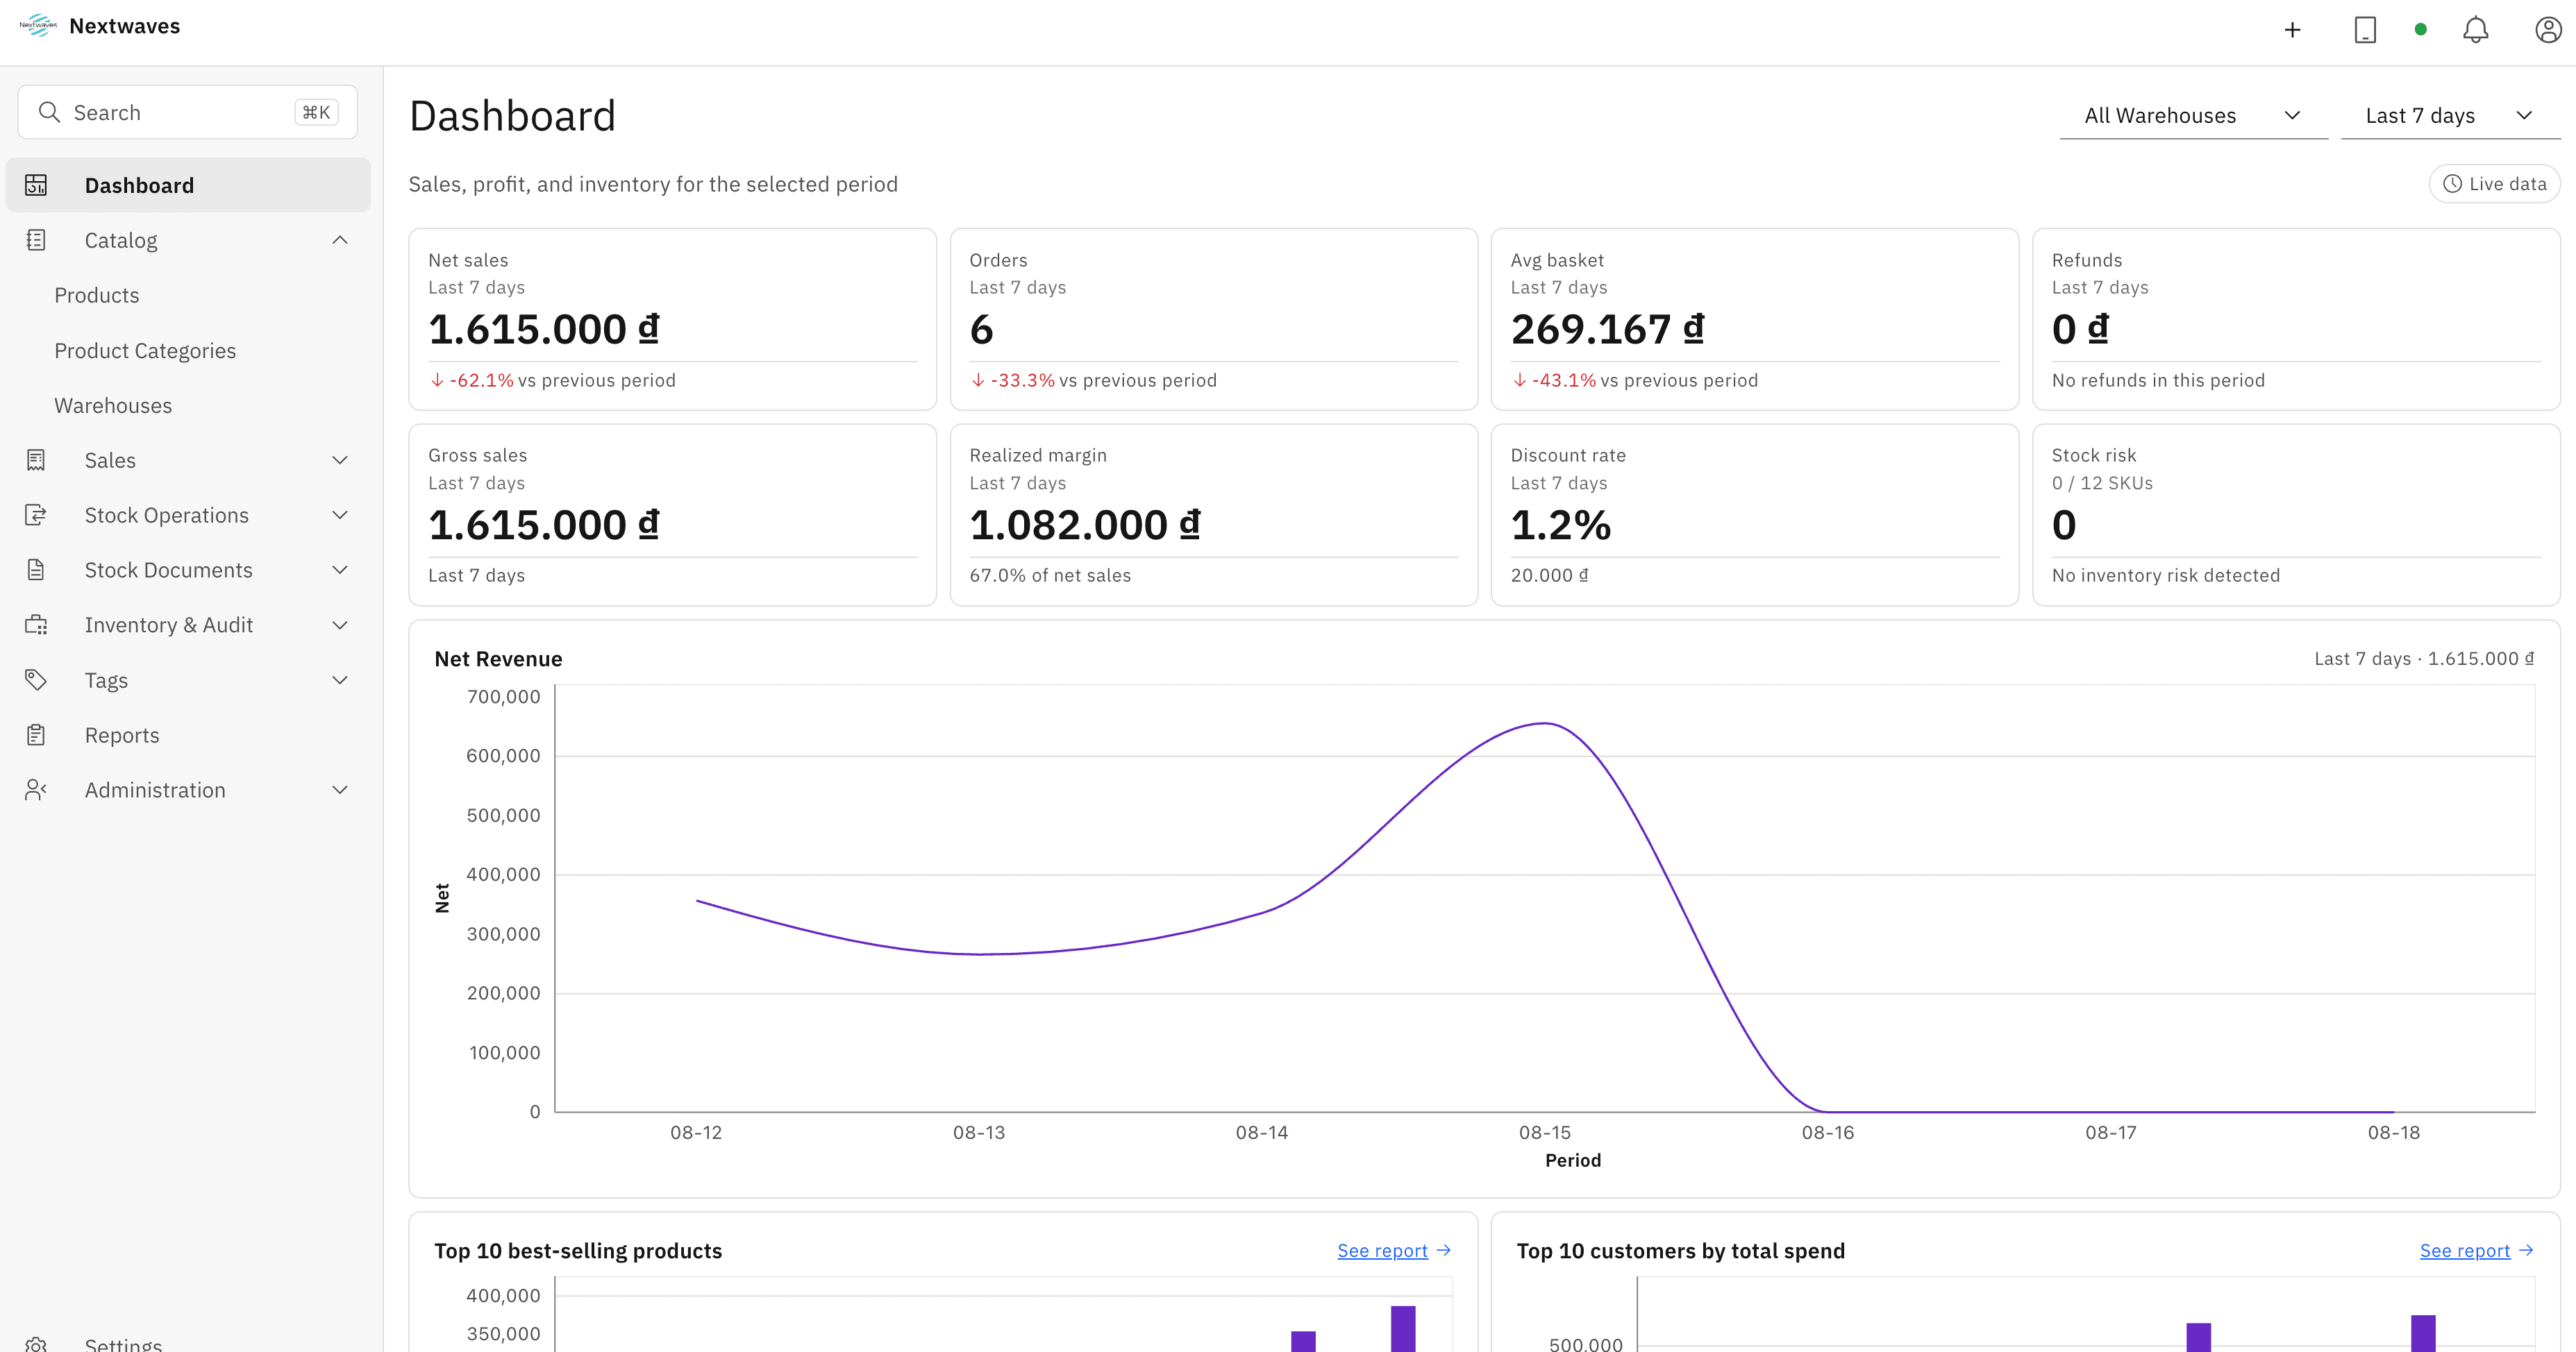Click the Discount rate 1.2% value
Viewport: 2576px width, 1352px height.
tap(1561, 525)
